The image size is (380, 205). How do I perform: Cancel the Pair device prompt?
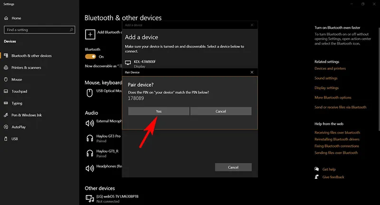220,111
